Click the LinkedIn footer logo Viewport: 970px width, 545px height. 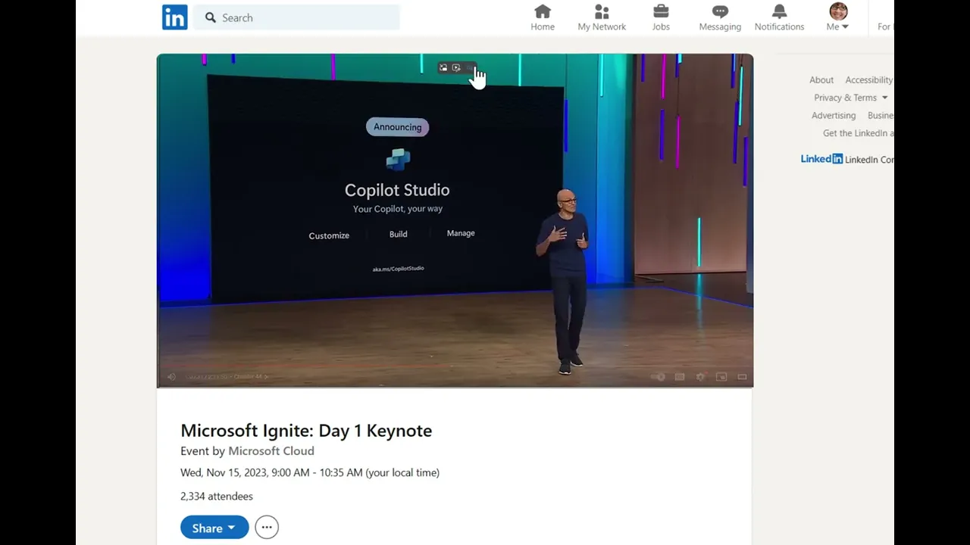821,159
